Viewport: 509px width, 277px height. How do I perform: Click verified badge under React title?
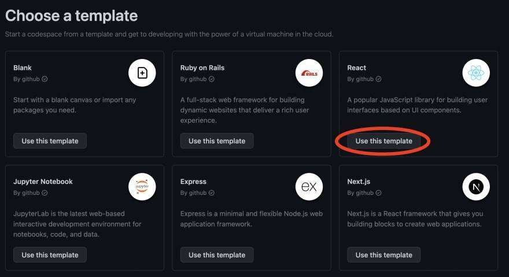(379, 79)
